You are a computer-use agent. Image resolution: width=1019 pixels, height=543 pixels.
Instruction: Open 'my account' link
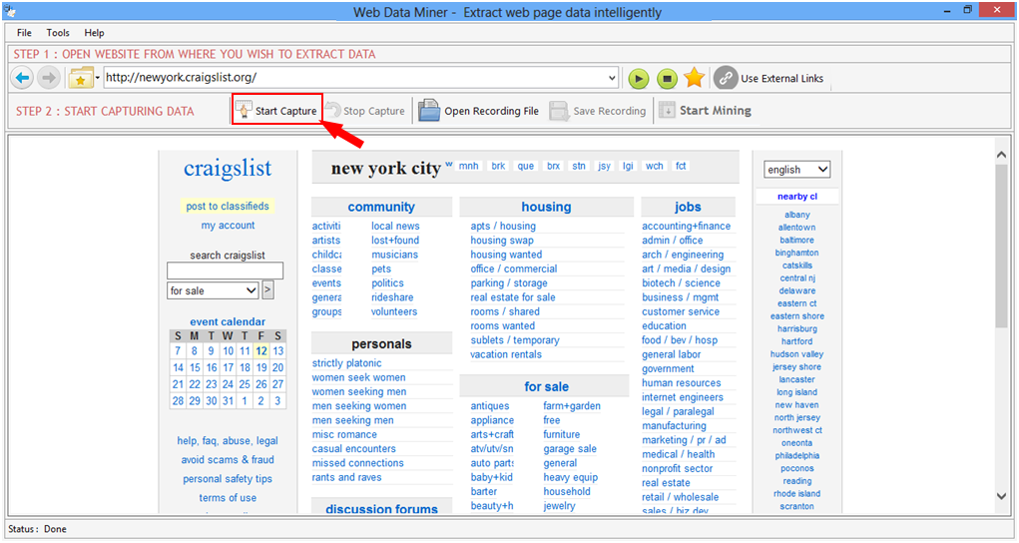coord(229,225)
